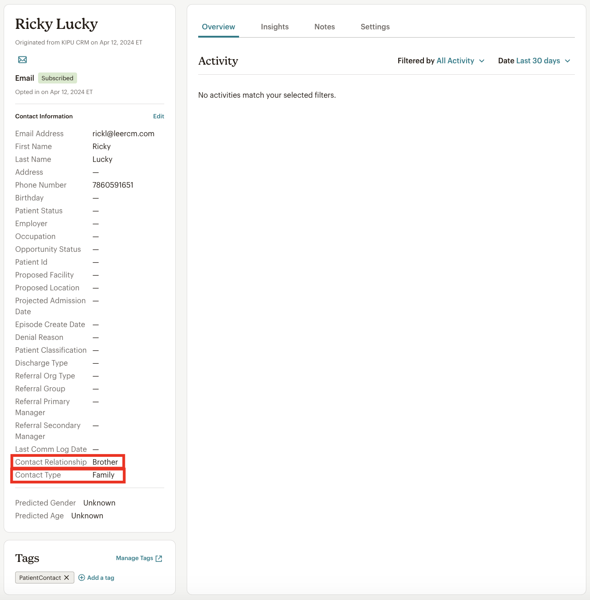Click the Last Name value Lucky

point(102,159)
